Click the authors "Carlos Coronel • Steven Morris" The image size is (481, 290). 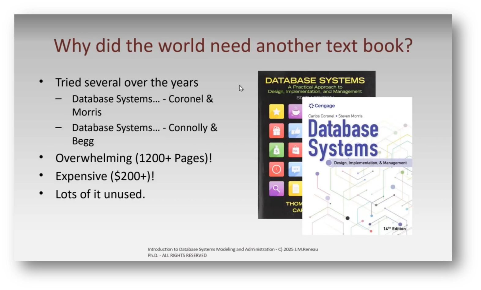click(x=335, y=116)
